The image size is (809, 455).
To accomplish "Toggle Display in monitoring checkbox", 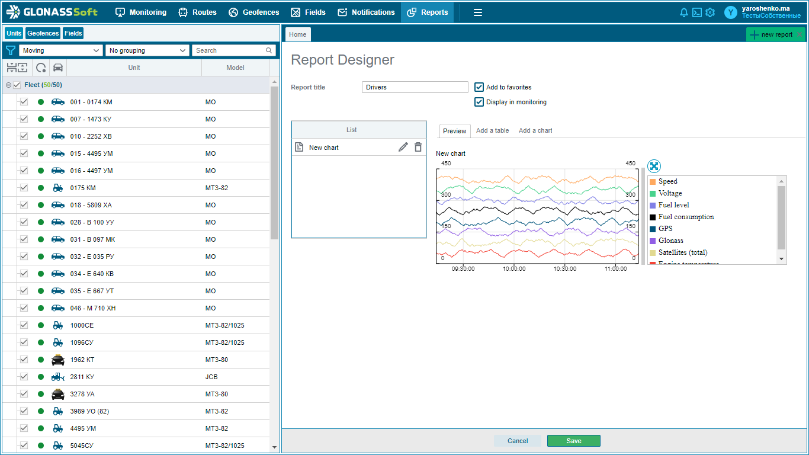I will [479, 102].
